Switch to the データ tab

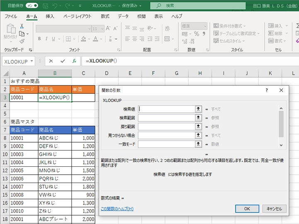(x=123, y=17)
